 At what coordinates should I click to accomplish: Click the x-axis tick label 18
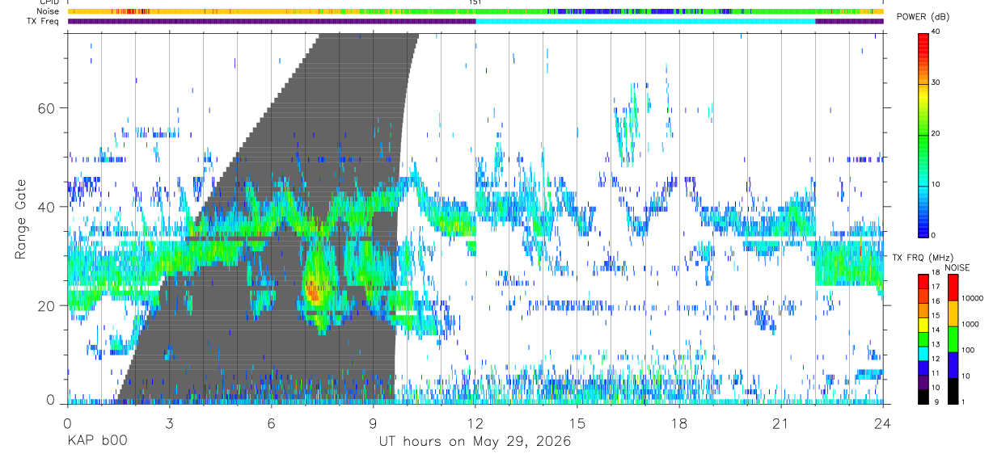679,423
